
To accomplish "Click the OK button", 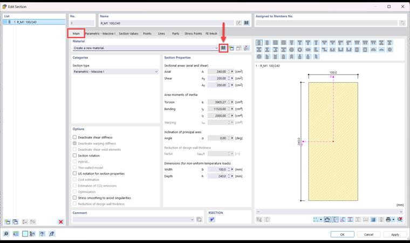I will (342, 234).
